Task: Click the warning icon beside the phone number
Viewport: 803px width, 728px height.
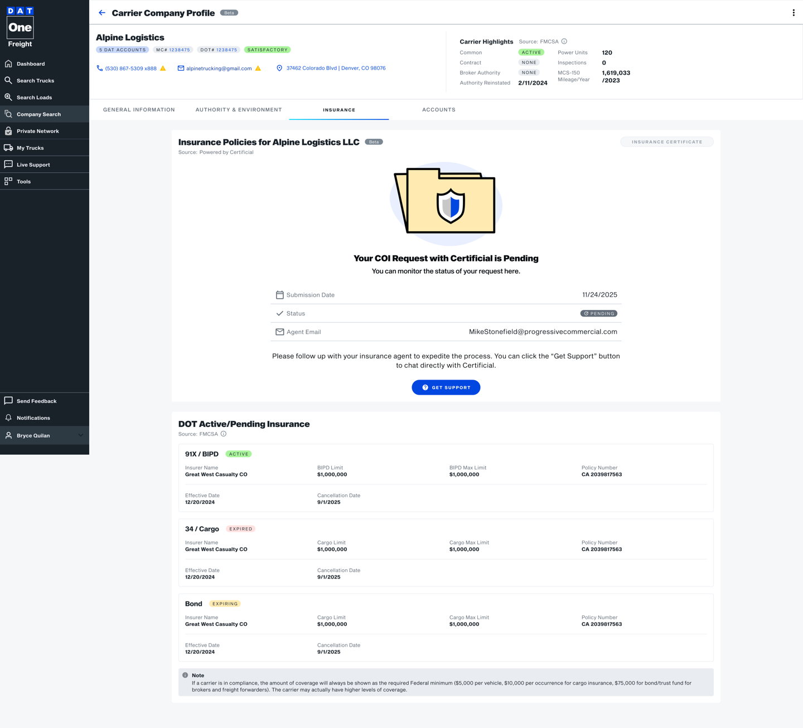Action: pyautogui.click(x=163, y=69)
